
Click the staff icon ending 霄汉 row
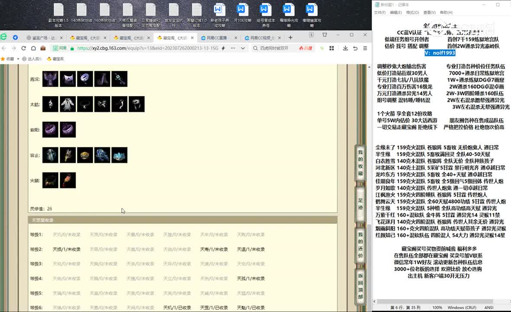(x=120, y=79)
